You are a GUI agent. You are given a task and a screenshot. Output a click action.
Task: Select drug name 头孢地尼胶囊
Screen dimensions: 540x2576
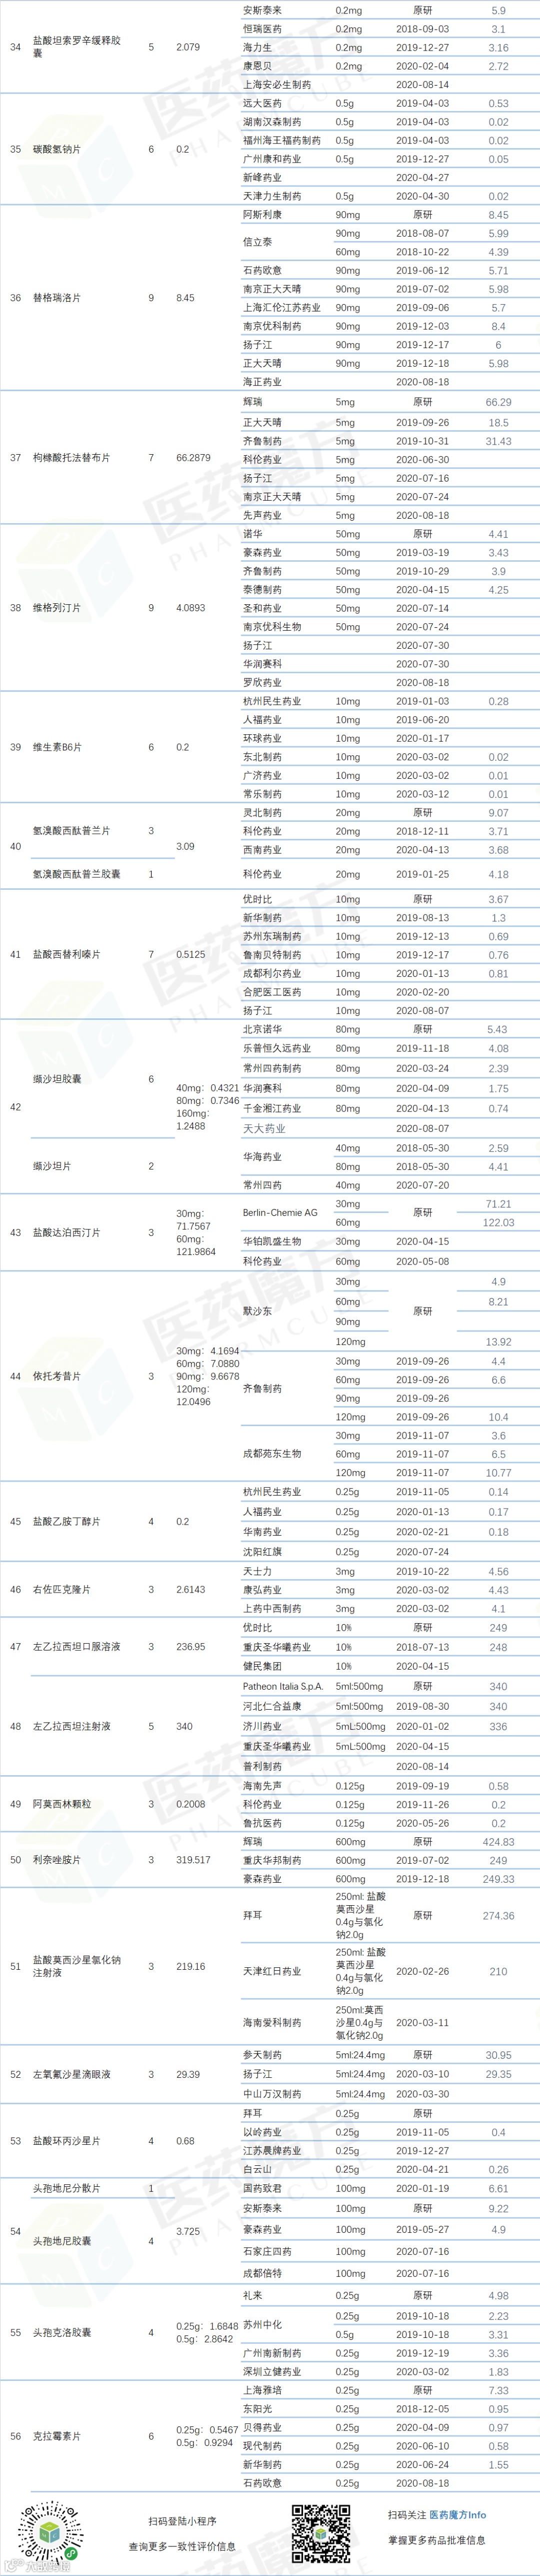[62, 2241]
